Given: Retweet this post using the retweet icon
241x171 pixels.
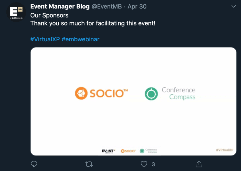Looking at the screenshot, I should [x=89, y=164].
